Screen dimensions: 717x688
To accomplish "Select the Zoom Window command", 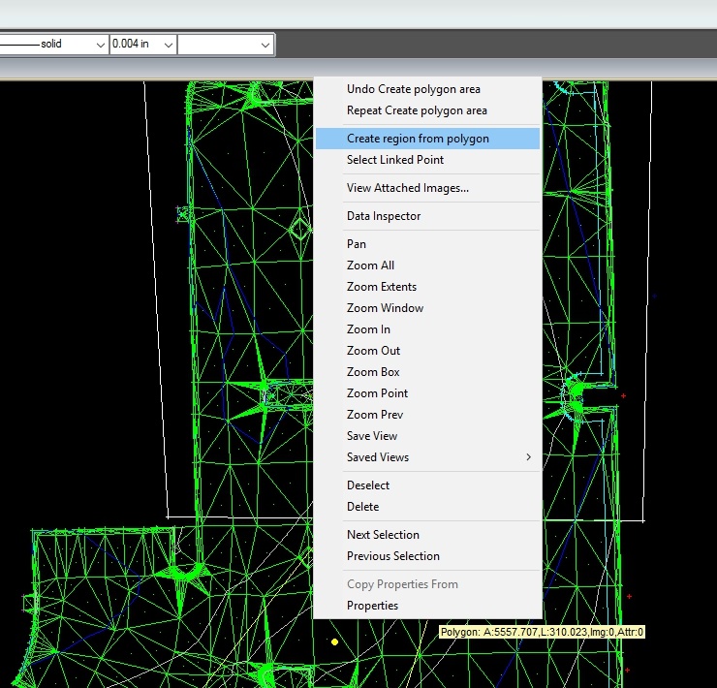I will click(385, 308).
